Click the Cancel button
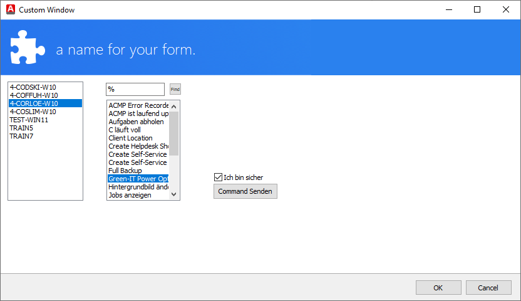Screen dimensions: 521x301 pyautogui.click(x=488, y=288)
